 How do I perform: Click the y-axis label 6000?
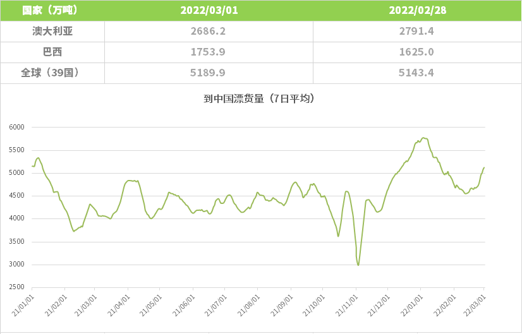pyautogui.click(x=16, y=127)
